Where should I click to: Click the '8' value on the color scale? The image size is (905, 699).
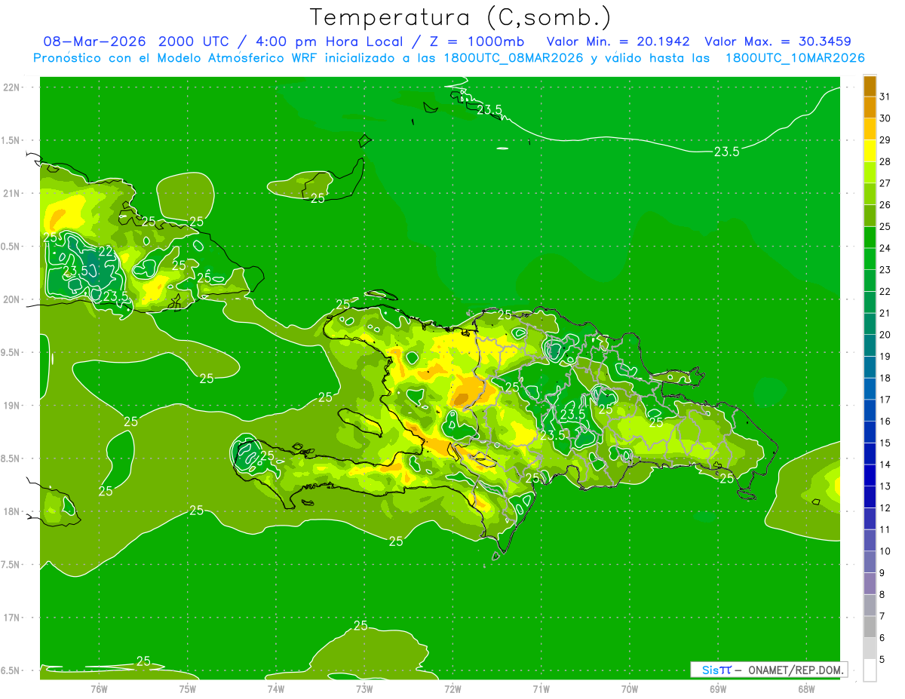[882, 595]
